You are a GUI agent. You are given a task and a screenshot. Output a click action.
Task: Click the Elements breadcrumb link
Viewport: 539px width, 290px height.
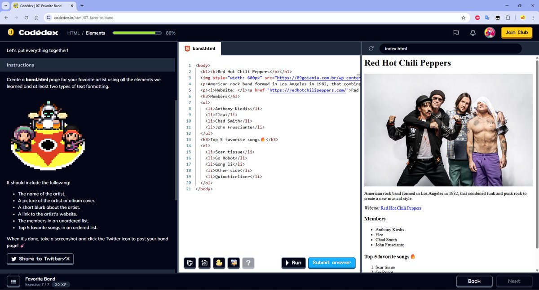point(95,33)
